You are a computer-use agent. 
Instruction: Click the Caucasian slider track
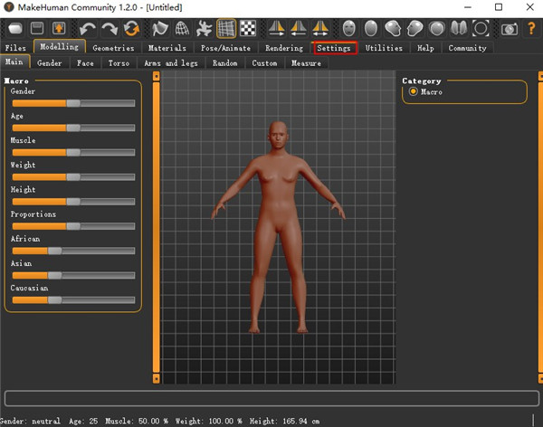pyautogui.click(x=72, y=299)
